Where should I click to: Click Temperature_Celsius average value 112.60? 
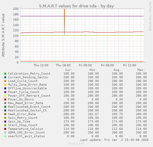[x=117, y=129]
